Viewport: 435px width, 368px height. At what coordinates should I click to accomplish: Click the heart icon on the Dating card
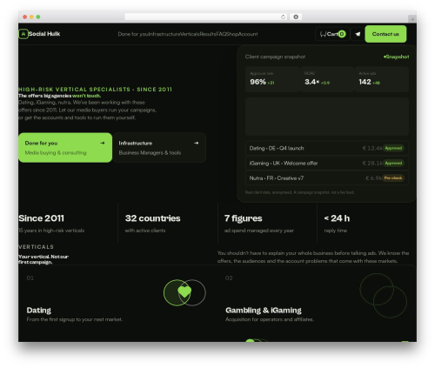pos(184,291)
